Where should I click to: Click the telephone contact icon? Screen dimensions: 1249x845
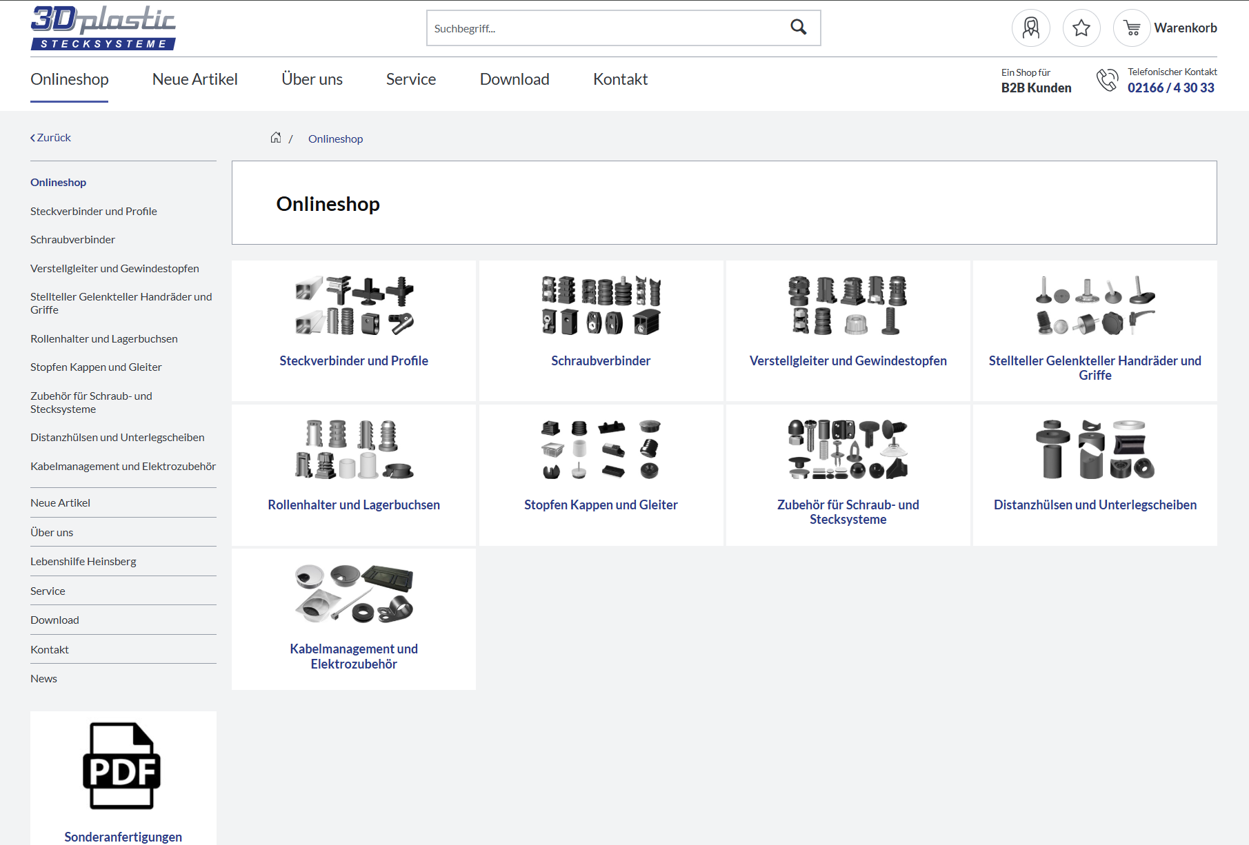pyautogui.click(x=1107, y=80)
